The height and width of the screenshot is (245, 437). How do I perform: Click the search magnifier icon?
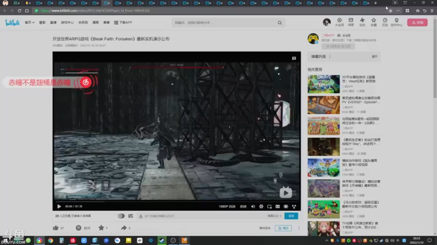click(x=280, y=23)
